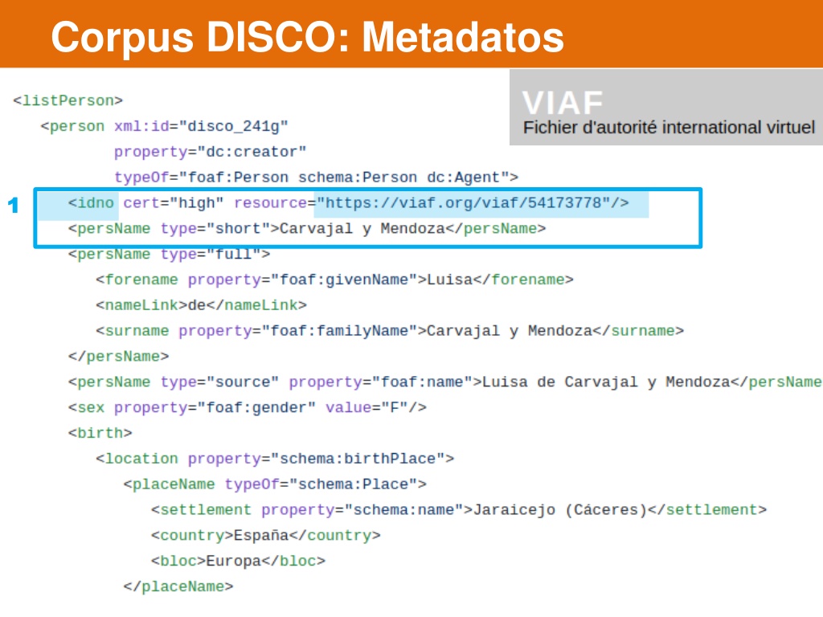823x617 pixels.
Task: Click the opening <listPerson> tag
Action: [x=68, y=100]
